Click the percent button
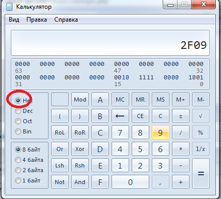The height and width of the screenshot is (199, 221). pyautogui.click(x=201, y=132)
